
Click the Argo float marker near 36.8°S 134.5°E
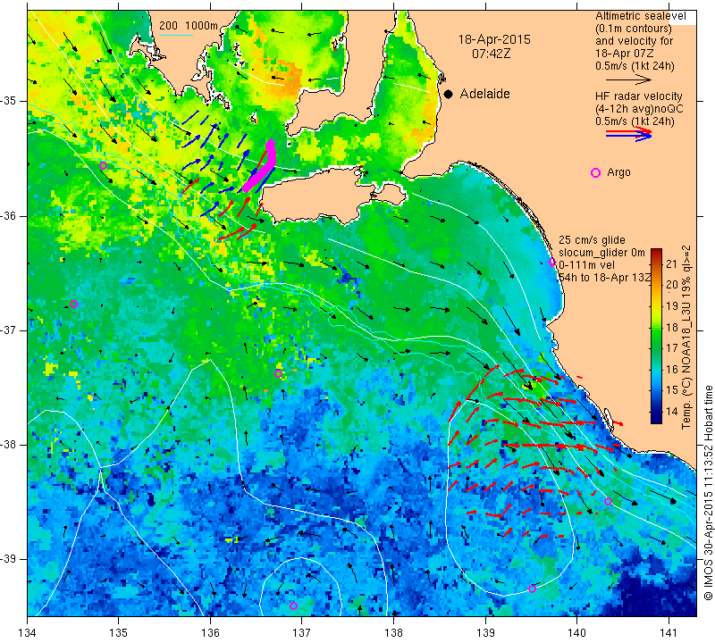(74, 304)
